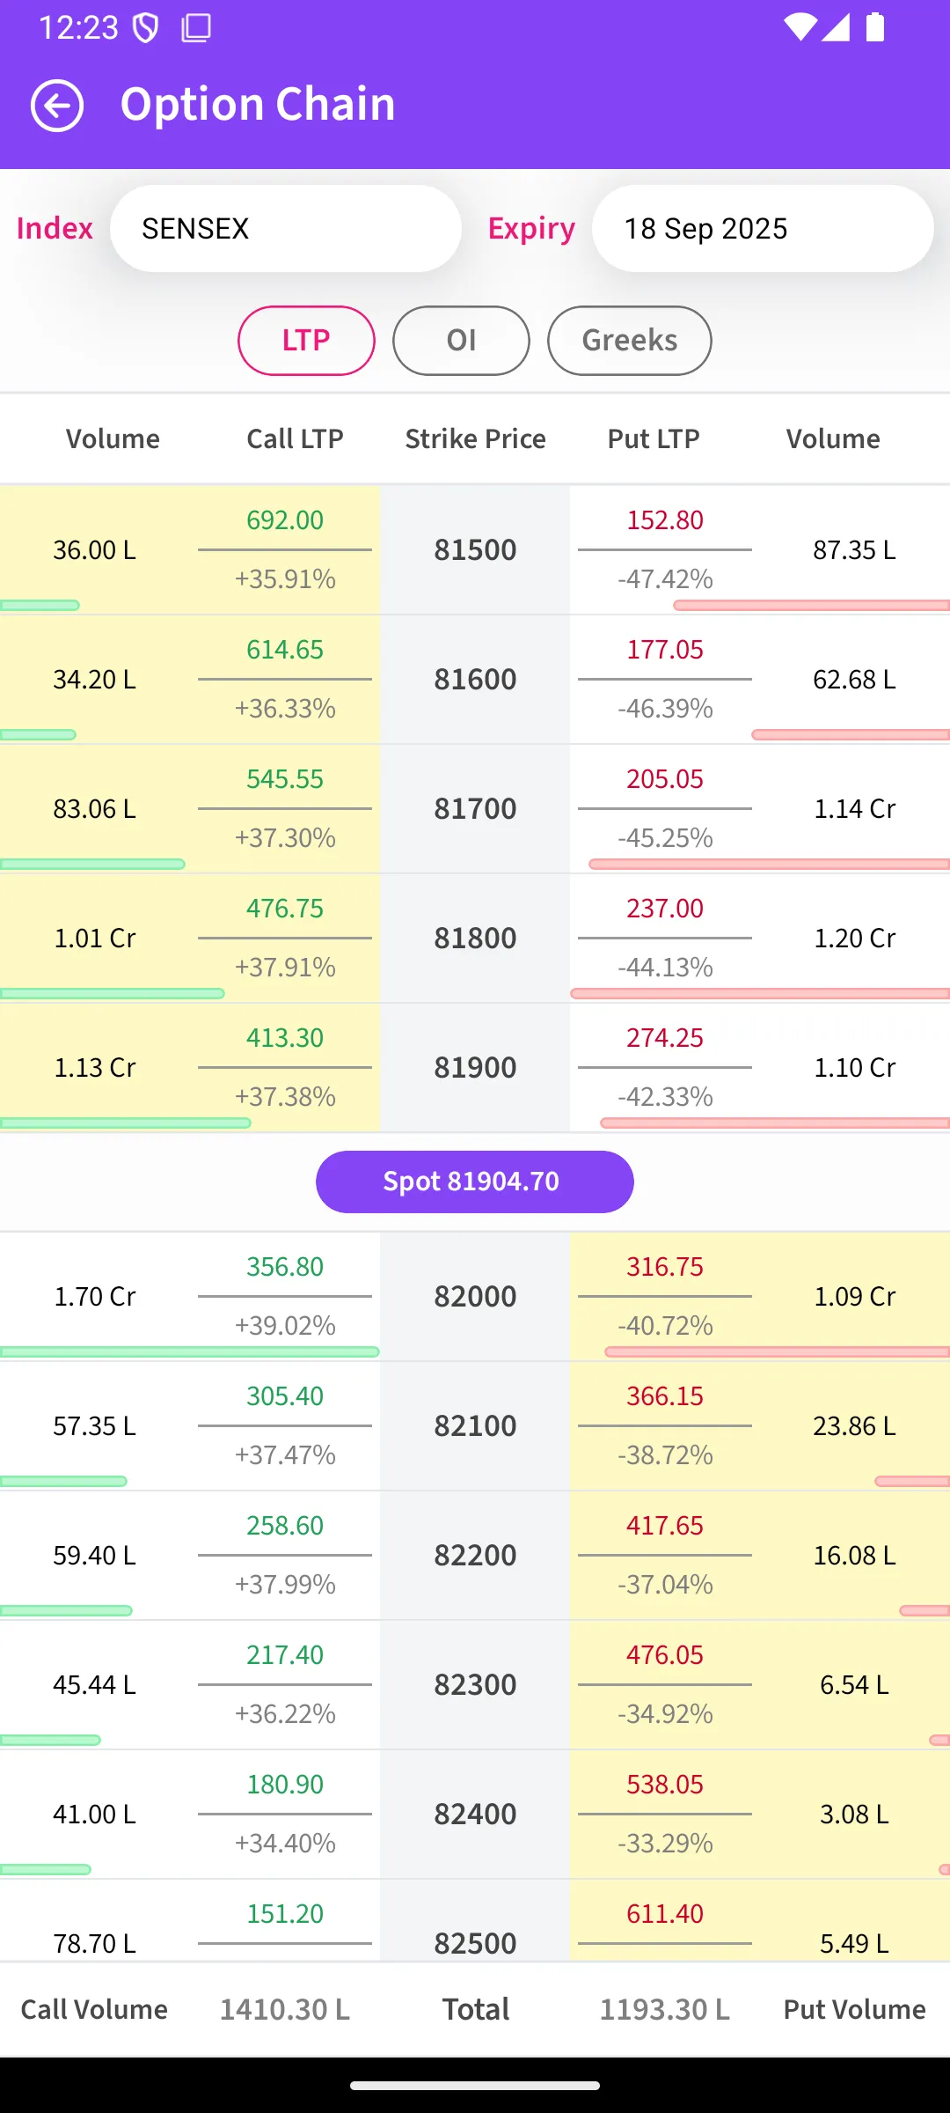Tap the Put Volume total label
Viewport: 950px width, 2113px height.
[854, 2009]
